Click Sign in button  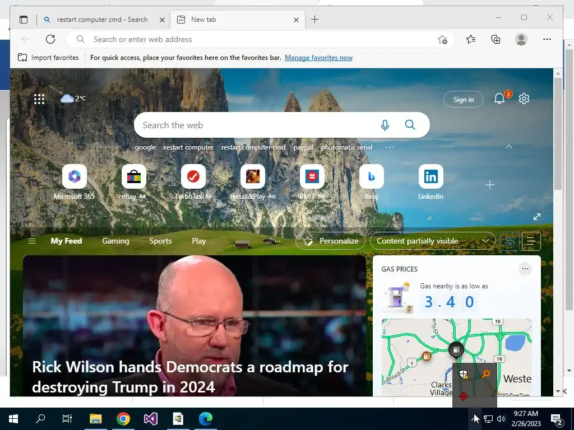coord(464,100)
